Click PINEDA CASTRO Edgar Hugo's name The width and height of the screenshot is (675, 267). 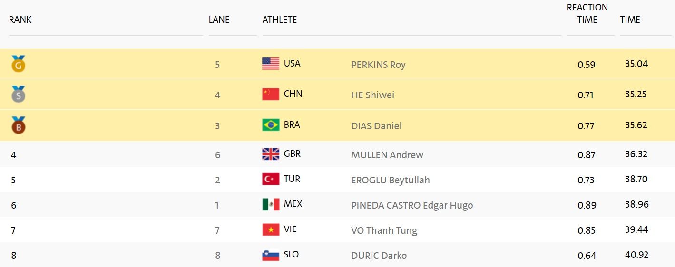412,205
